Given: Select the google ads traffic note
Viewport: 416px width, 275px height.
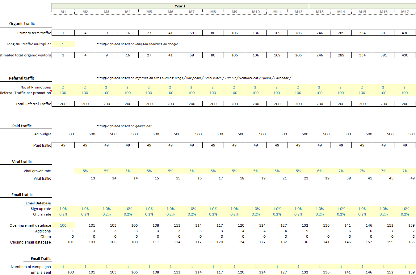Looking at the screenshot, I should point(124,126).
